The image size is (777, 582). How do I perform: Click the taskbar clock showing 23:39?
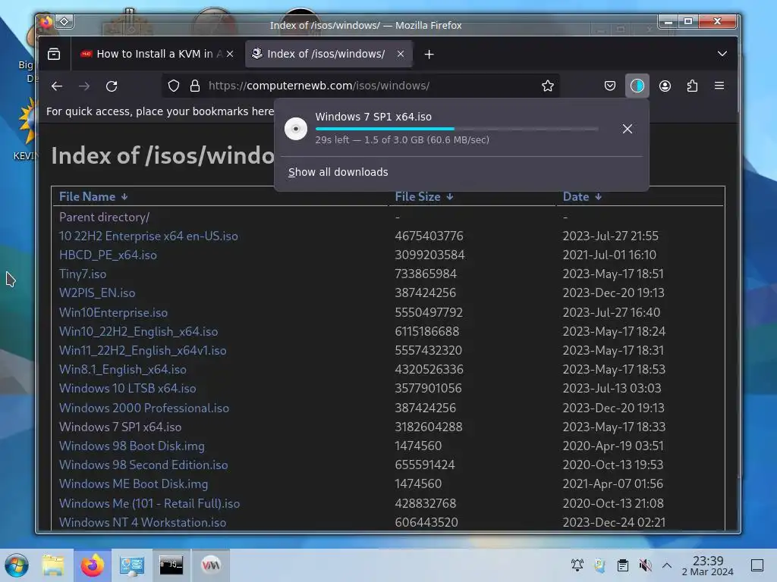click(708, 565)
